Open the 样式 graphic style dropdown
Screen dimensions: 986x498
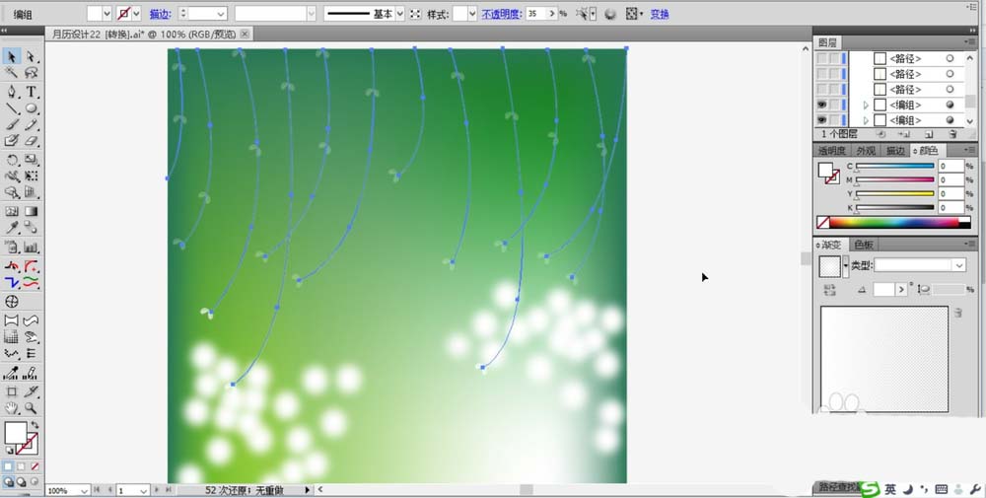coord(472,14)
